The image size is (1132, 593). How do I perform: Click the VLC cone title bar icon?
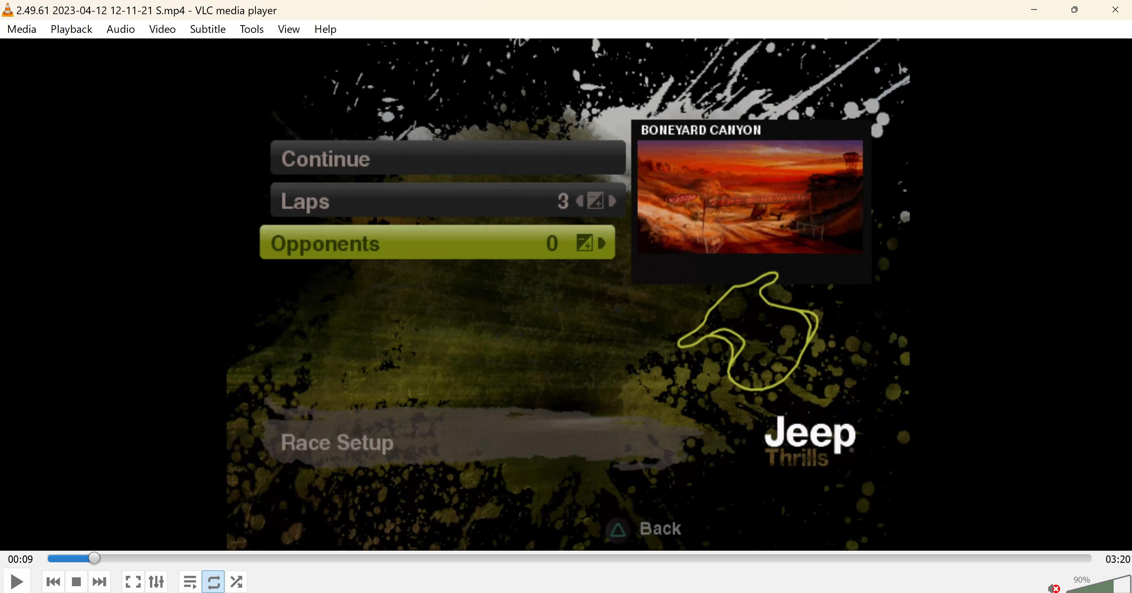[x=7, y=10]
